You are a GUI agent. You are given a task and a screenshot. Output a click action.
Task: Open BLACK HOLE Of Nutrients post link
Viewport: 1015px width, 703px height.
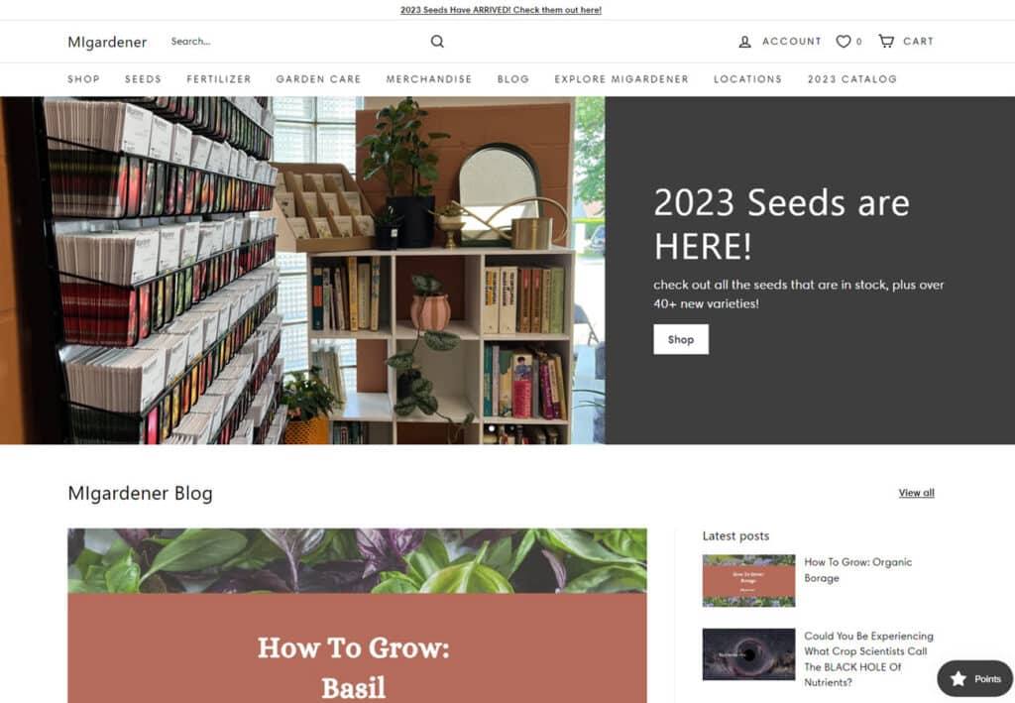868,659
